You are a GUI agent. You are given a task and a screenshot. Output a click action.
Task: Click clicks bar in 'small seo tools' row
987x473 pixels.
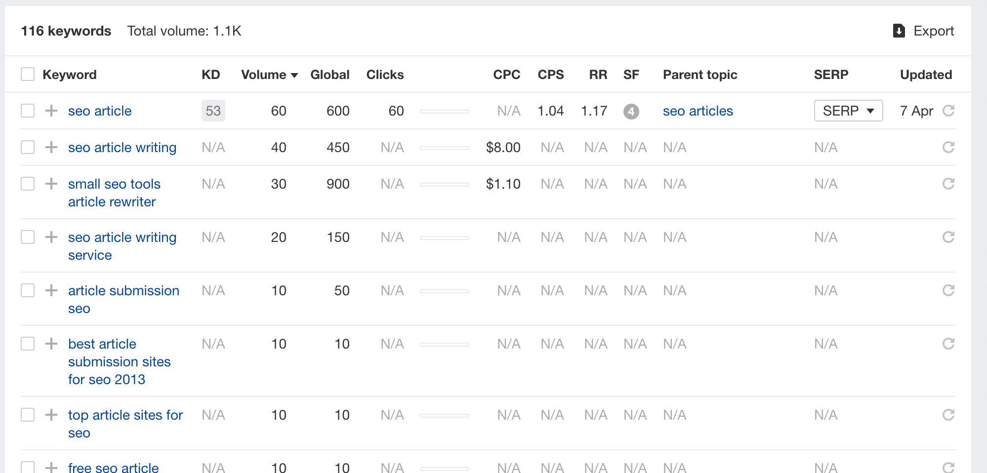444,185
